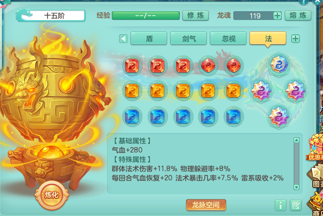The width and height of the screenshot is (323, 216).
Task: Click the 修炼 button
Action: [196, 16]
